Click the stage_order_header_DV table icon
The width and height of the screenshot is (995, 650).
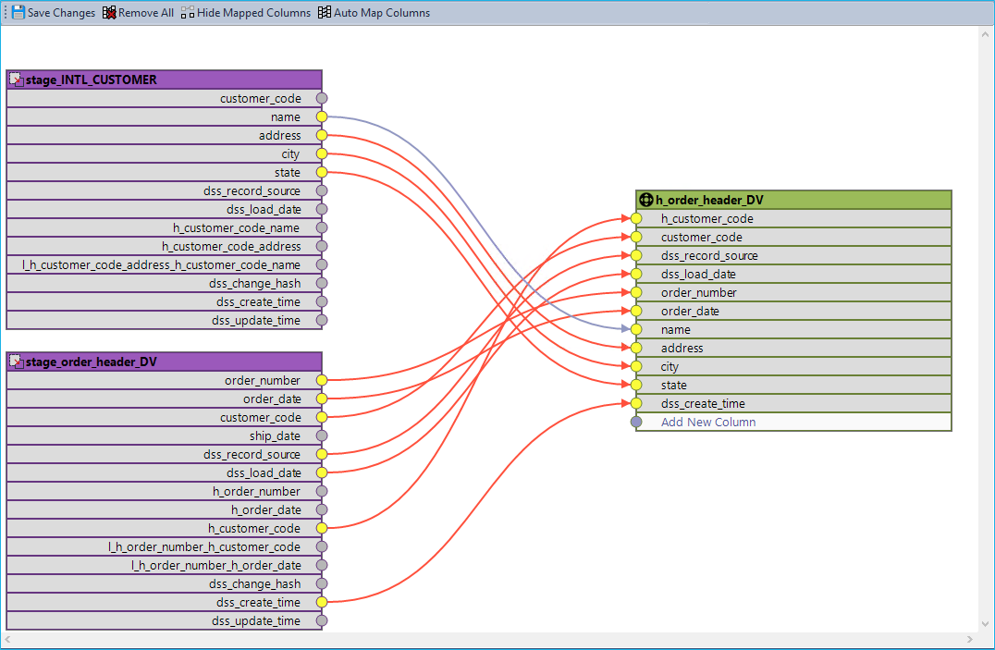click(x=16, y=362)
